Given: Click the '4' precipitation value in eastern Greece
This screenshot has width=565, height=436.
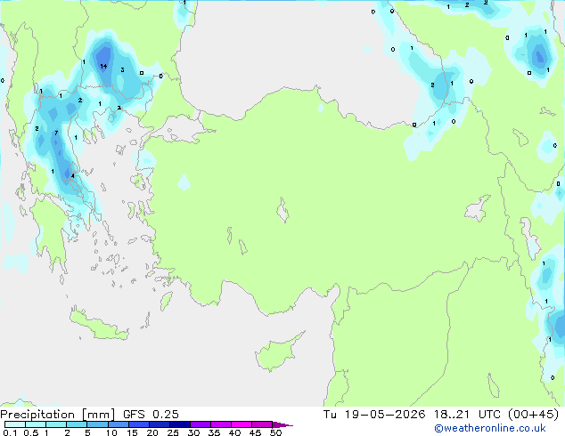Looking at the screenshot, I should click(73, 175).
